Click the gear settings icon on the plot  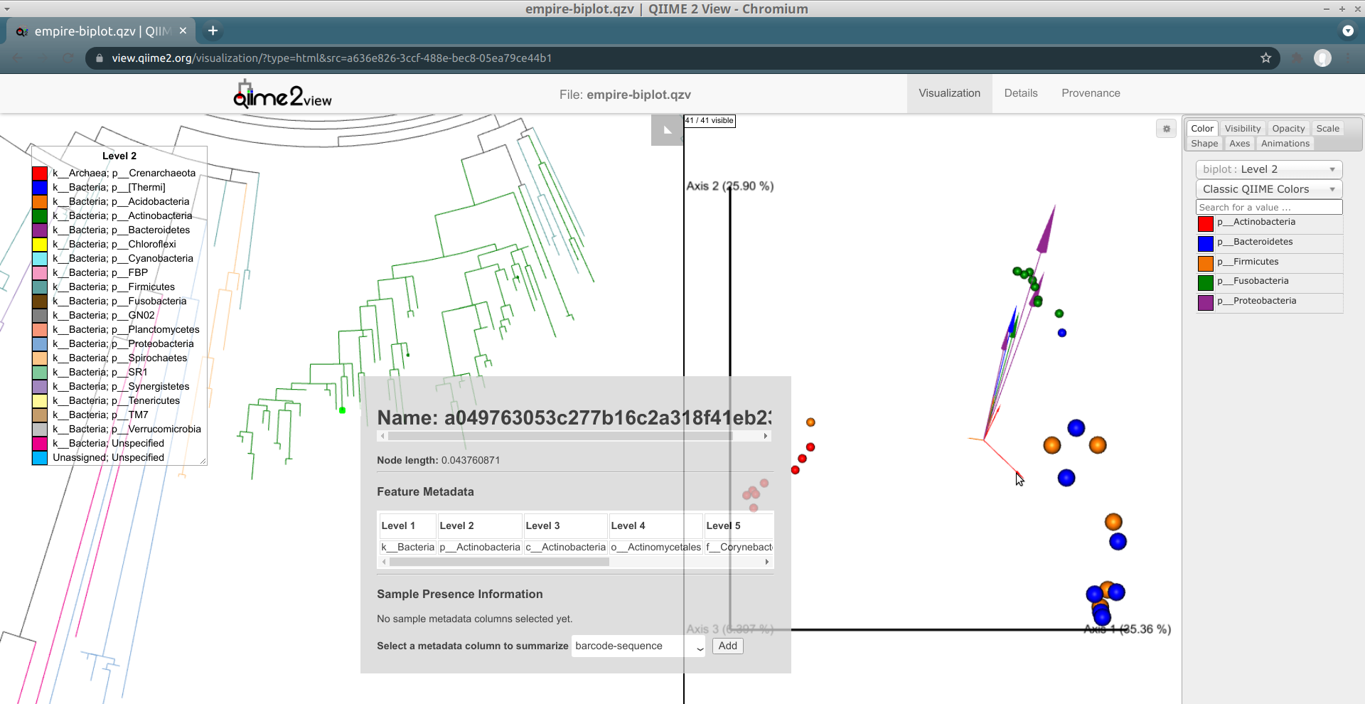(1166, 129)
